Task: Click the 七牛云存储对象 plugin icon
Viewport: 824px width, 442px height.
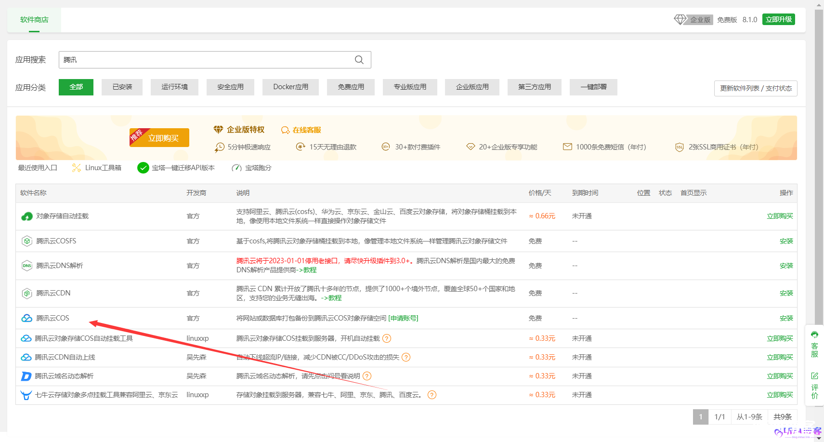Action: coord(26,395)
